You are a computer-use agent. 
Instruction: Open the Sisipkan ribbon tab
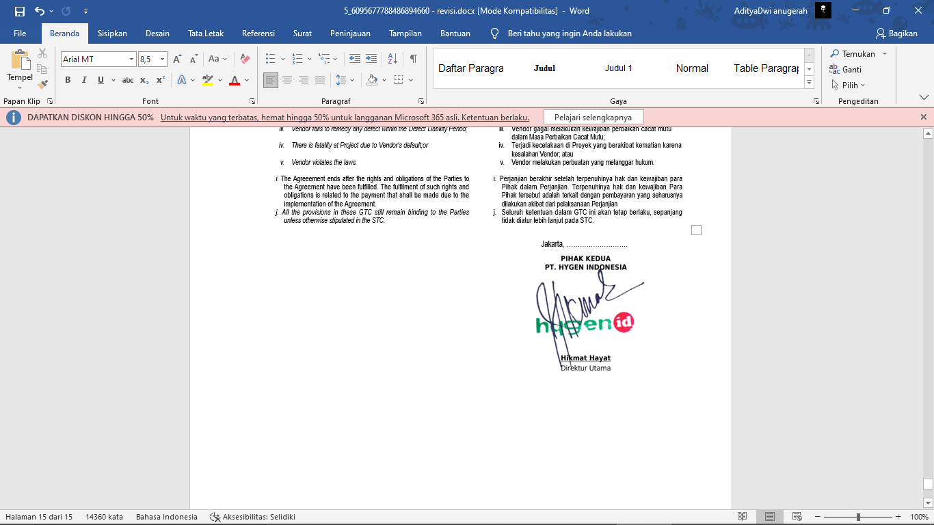(x=112, y=33)
